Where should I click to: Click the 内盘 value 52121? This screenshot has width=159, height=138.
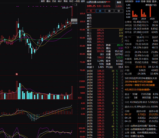(120, 57)
